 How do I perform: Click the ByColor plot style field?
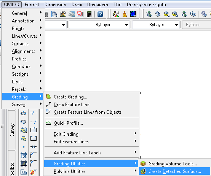[197, 25]
